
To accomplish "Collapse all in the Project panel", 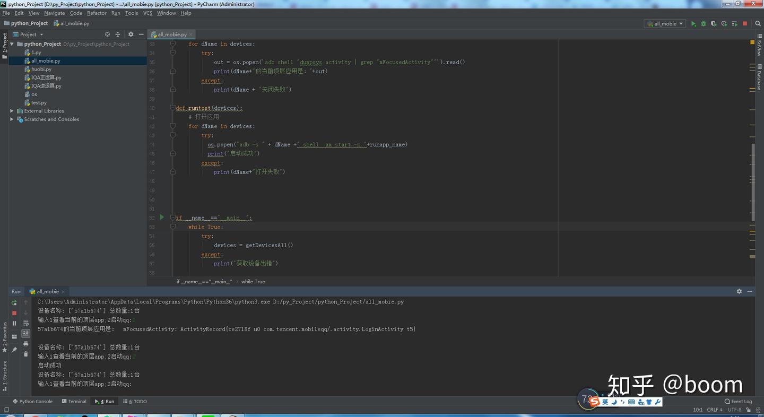I will pos(118,34).
